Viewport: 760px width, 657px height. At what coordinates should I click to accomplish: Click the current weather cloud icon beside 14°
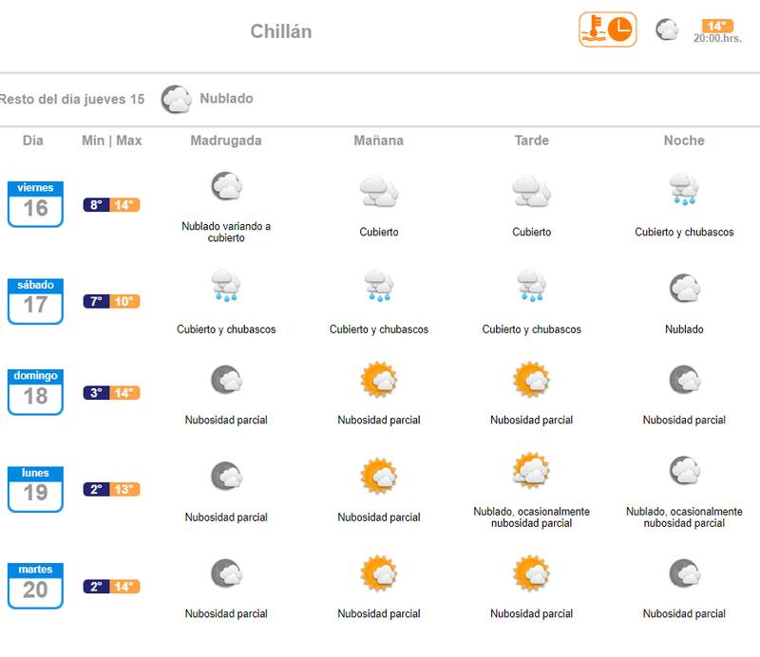coord(667,30)
